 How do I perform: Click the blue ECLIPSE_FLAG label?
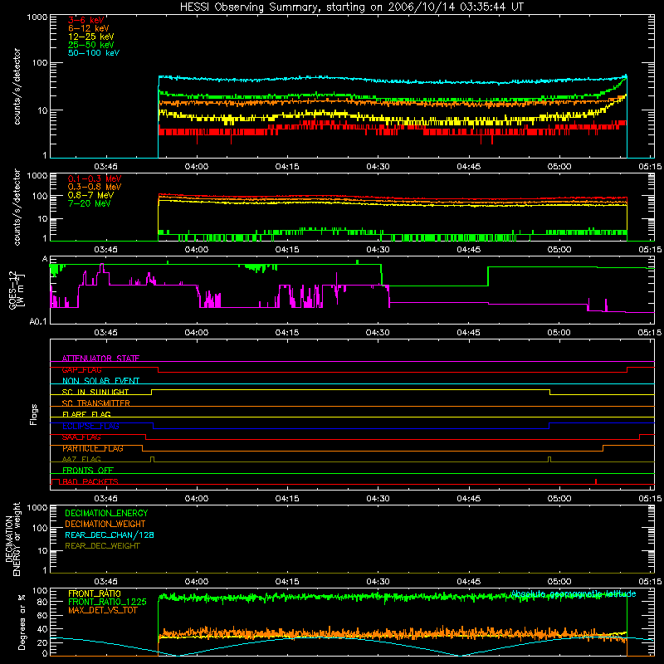coord(90,426)
